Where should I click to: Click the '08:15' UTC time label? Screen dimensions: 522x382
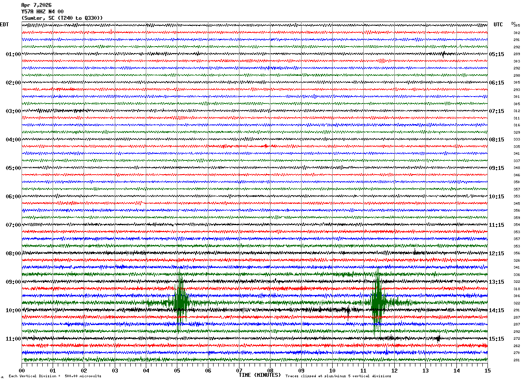(x=497, y=140)
